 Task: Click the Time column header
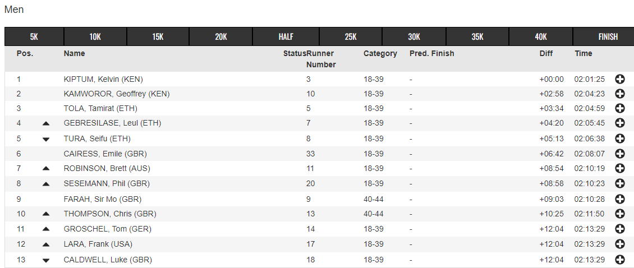tap(584, 53)
